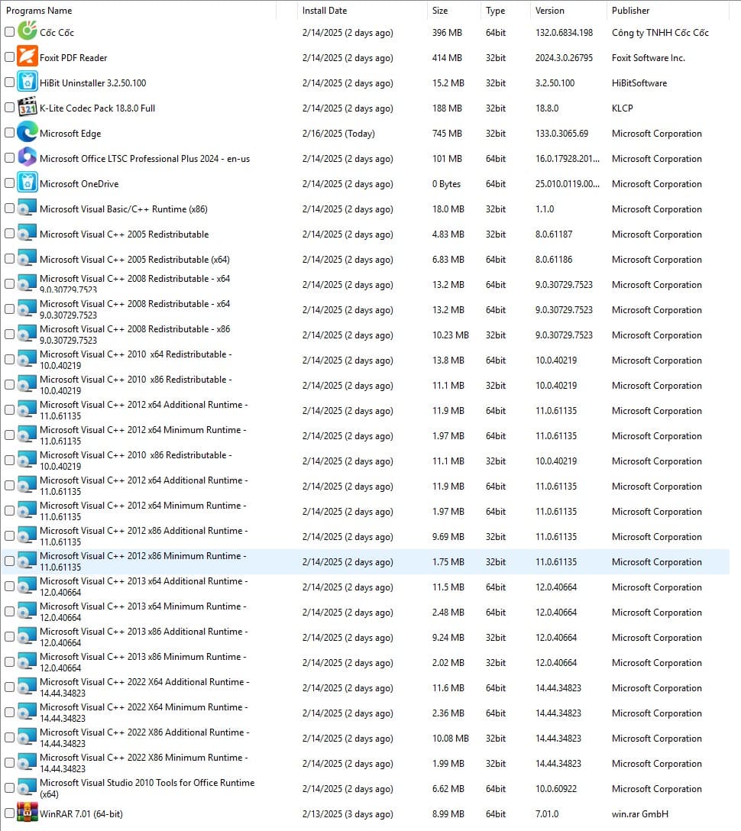Select the Microsoft Office LTSC icon
The width and height of the screenshot is (741, 831).
(27, 157)
